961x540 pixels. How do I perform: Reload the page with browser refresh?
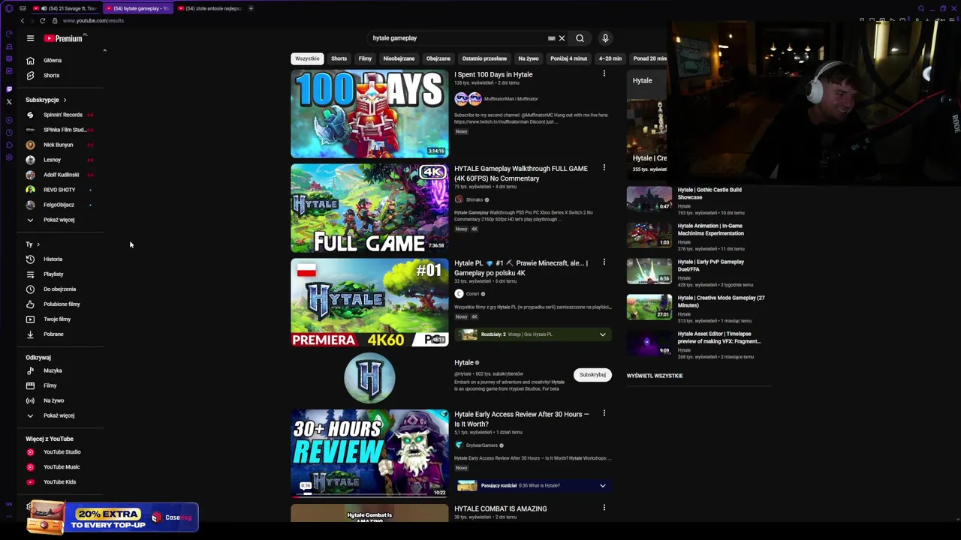tap(43, 20)
